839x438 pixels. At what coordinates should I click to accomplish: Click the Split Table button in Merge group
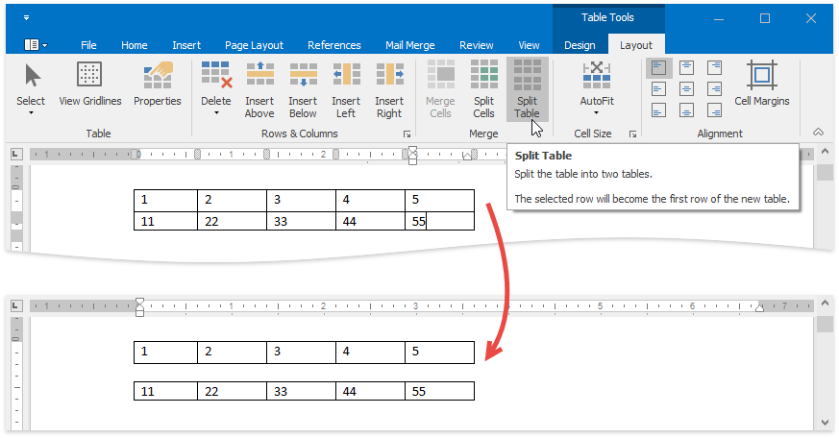[x=527, y=88]
